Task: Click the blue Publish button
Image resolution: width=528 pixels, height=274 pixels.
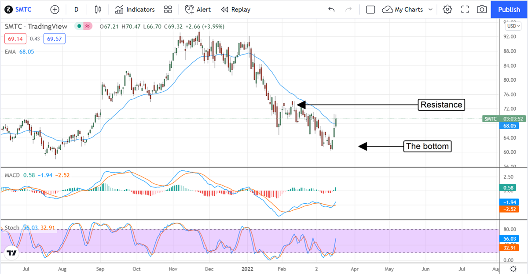Action: (x=509, y=9)
